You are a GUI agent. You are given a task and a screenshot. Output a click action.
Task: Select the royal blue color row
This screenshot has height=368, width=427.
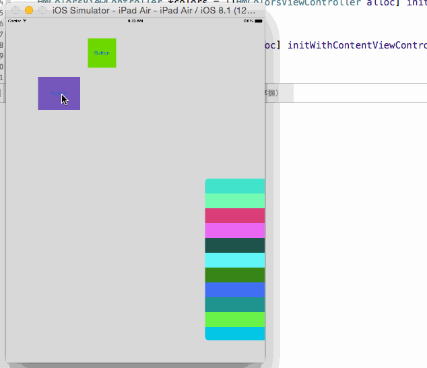pos(235,290)
